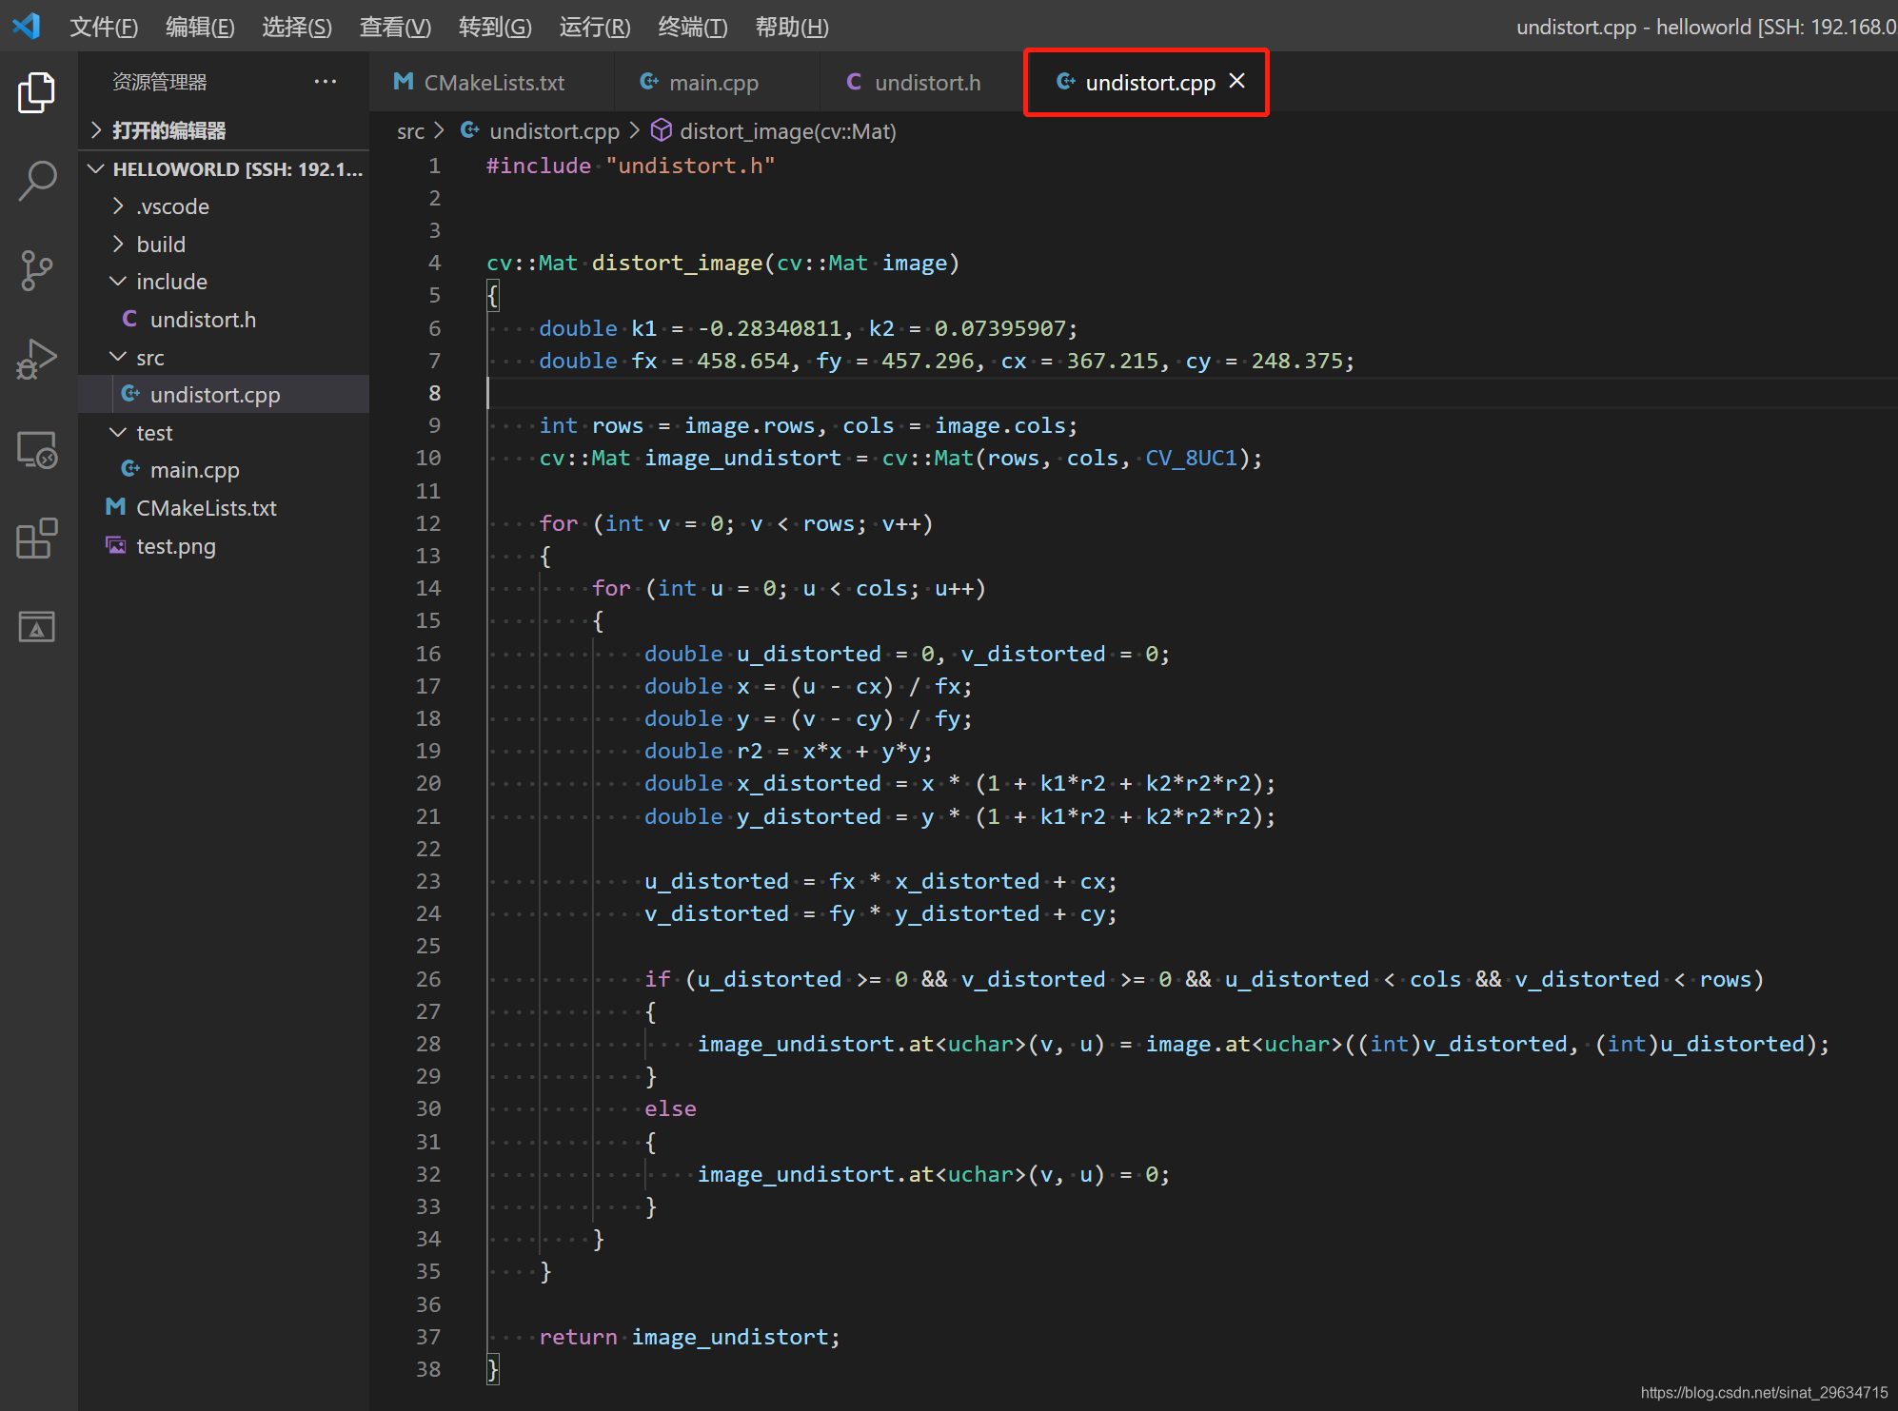Open the Source Control view
The image size is (1898, 1411).
click(36, 270)
